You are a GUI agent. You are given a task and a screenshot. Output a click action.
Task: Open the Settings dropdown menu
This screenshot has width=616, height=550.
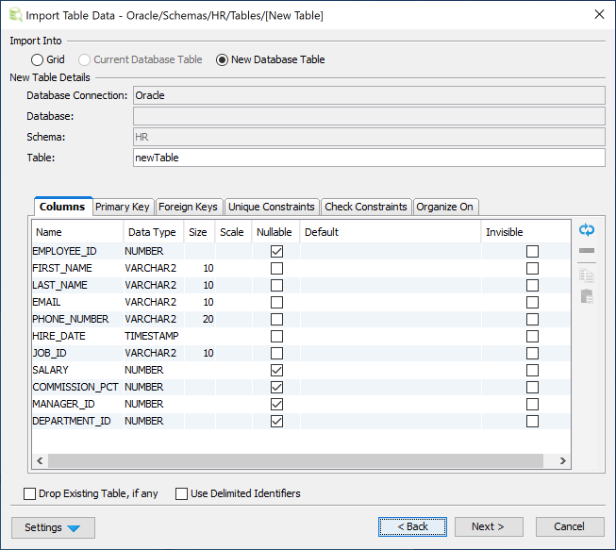tap(53, 527)
